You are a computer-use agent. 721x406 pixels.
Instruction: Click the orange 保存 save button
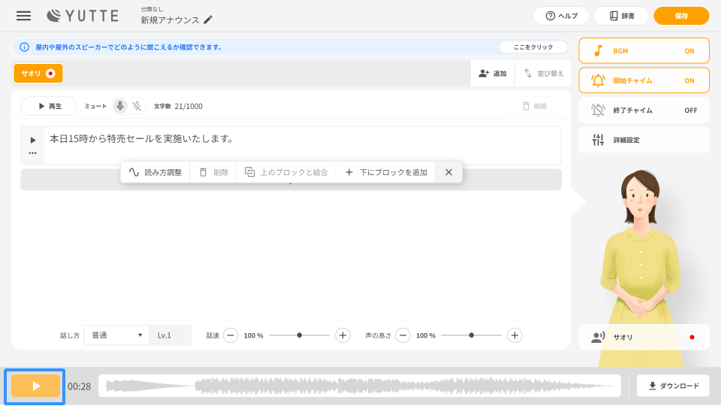click(x=681, y=16)
